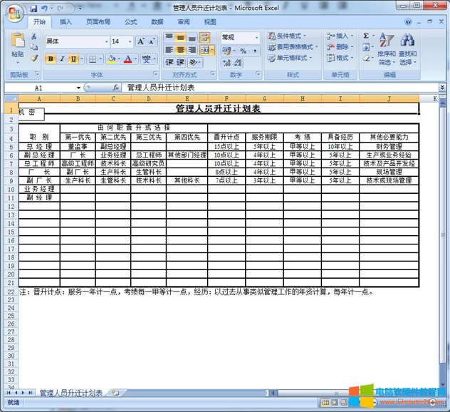Click the Format Painter brush icon
Screen dimensions: 450x412
pyautogui.click(x=33, y=58)
